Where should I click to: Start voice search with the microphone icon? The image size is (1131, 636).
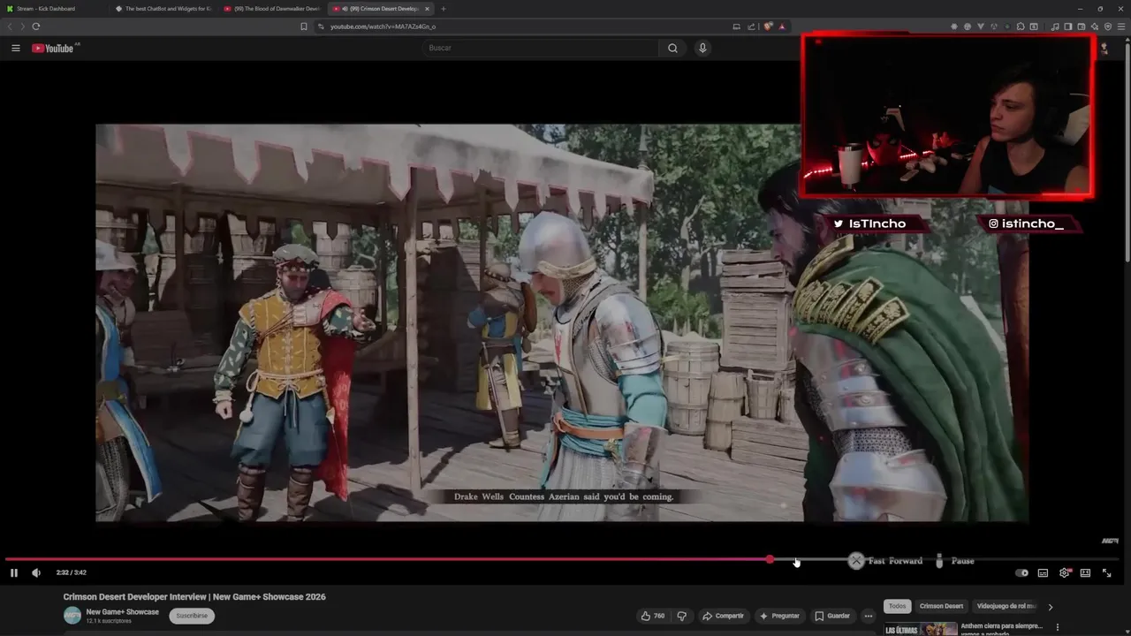pyautogui.click(x=702, y=48)
